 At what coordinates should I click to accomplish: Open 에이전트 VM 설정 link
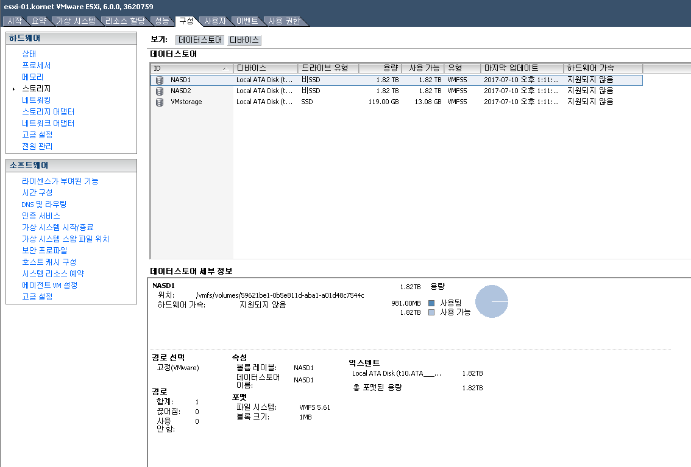pos(50,285)
